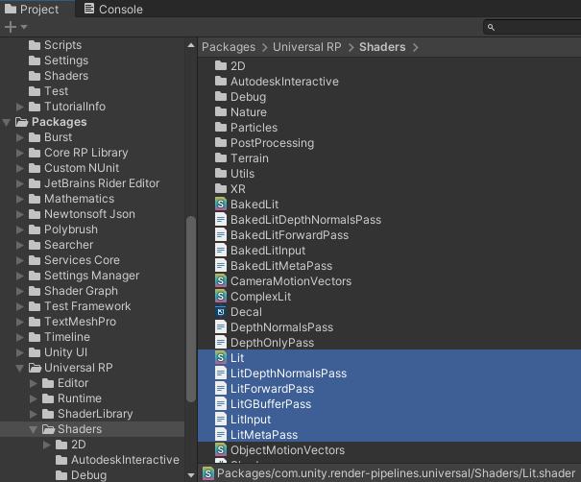Expand the Runtime folder

[34, 398]
